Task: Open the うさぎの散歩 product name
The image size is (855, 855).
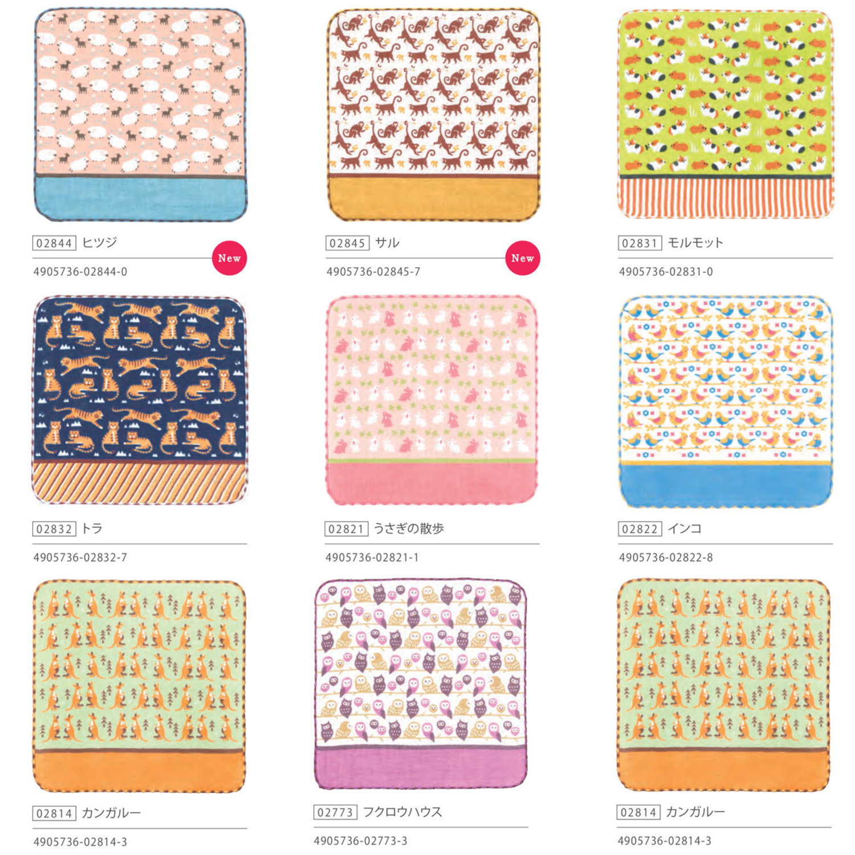Action: coord(409,528)
